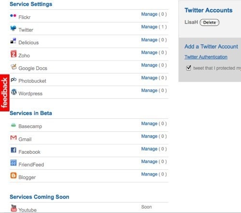Open the red feedback side tab

point(5,93)
